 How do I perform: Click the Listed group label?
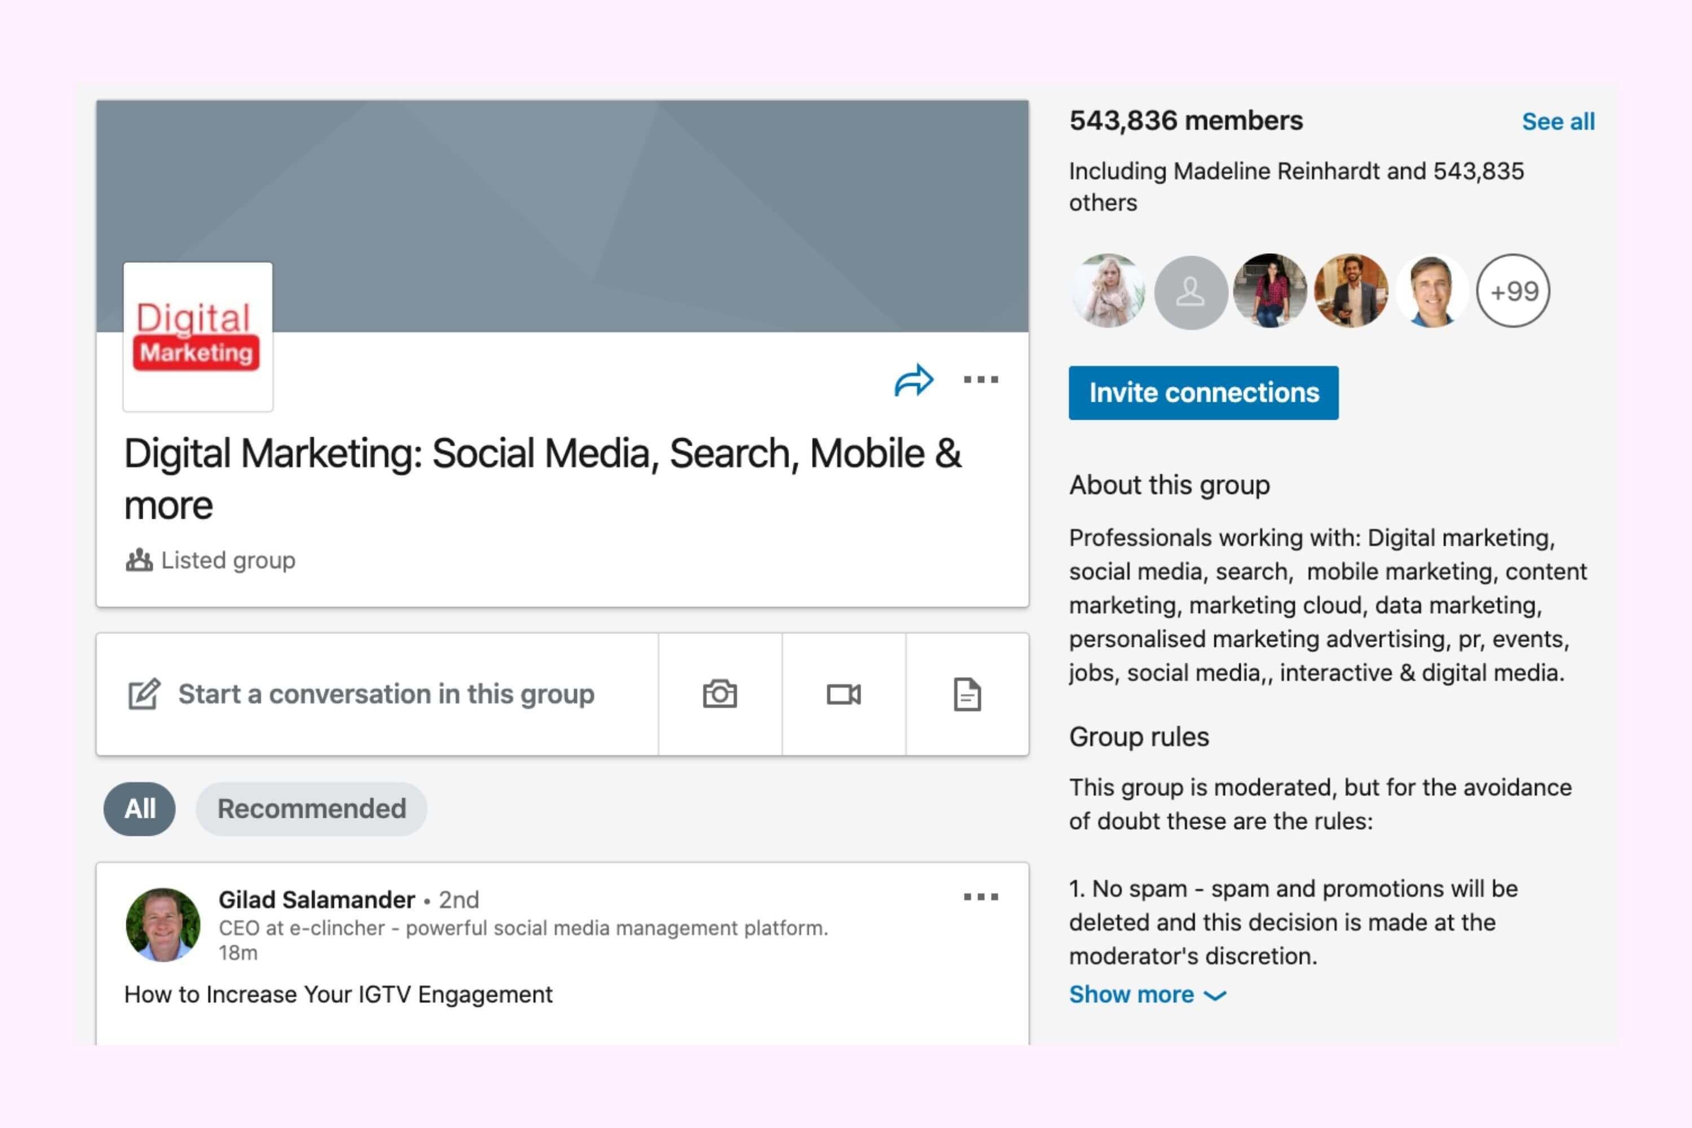pyautogui.click(x=228, y=559)
